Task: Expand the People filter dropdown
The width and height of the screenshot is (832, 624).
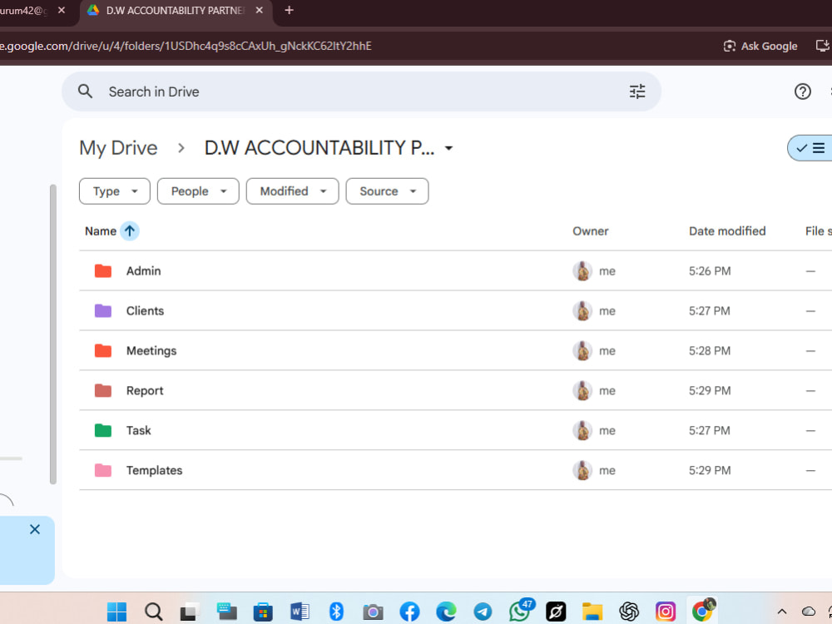Action: [x=198, y=191]
